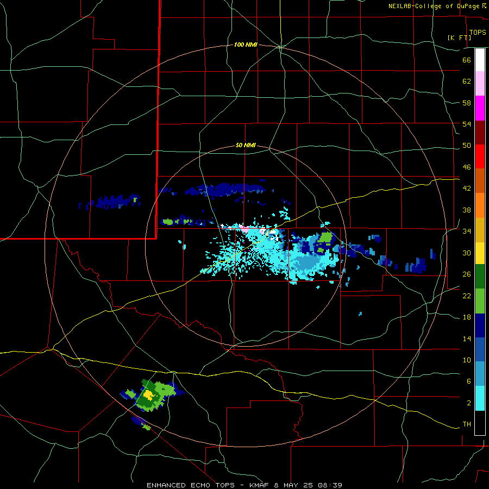Click the [K FT] units label
Screen dimensions: 489x489
[459, 37]
